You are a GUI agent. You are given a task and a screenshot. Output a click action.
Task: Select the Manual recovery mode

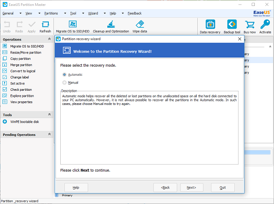point(64,83)
